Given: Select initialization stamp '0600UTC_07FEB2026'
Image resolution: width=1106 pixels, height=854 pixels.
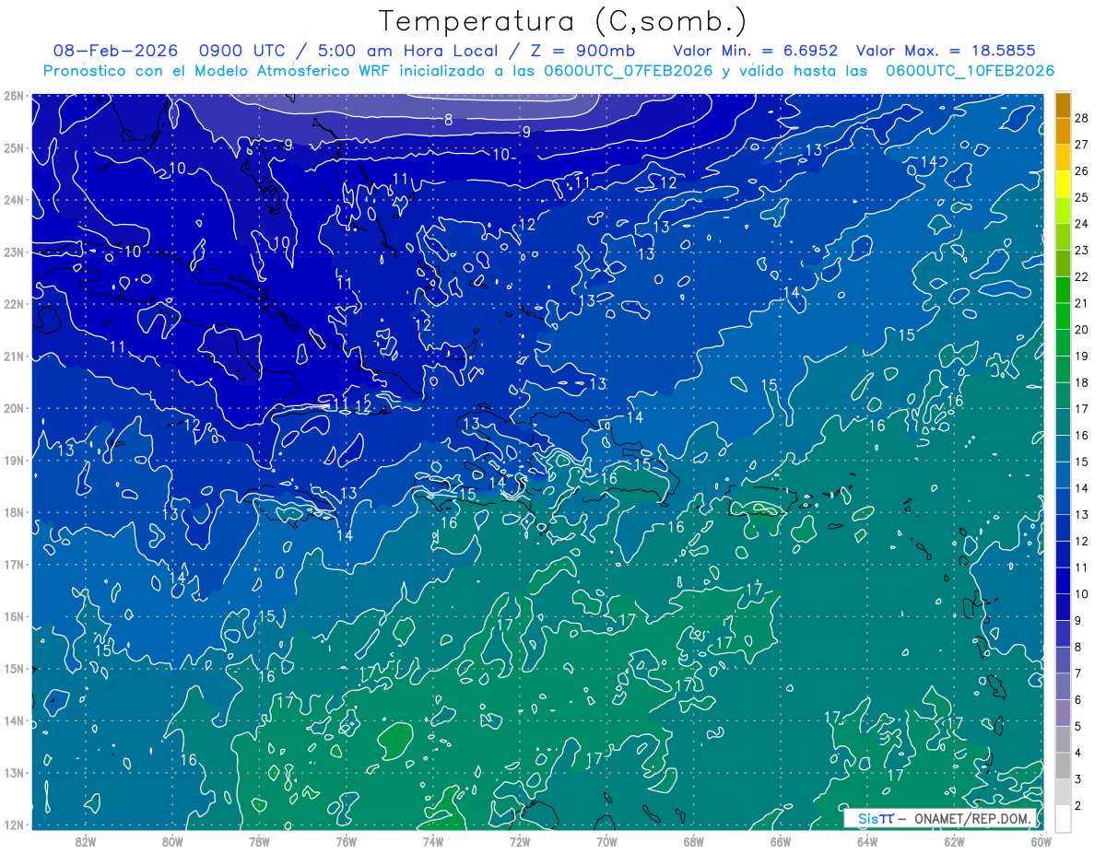Looking at the screenshot, I should 628,71.
